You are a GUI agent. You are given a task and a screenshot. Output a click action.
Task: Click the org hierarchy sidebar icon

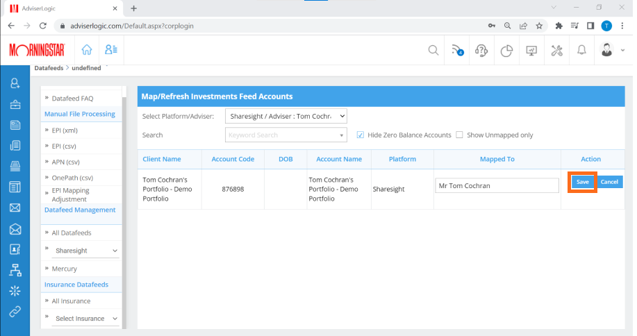point(15,270)
